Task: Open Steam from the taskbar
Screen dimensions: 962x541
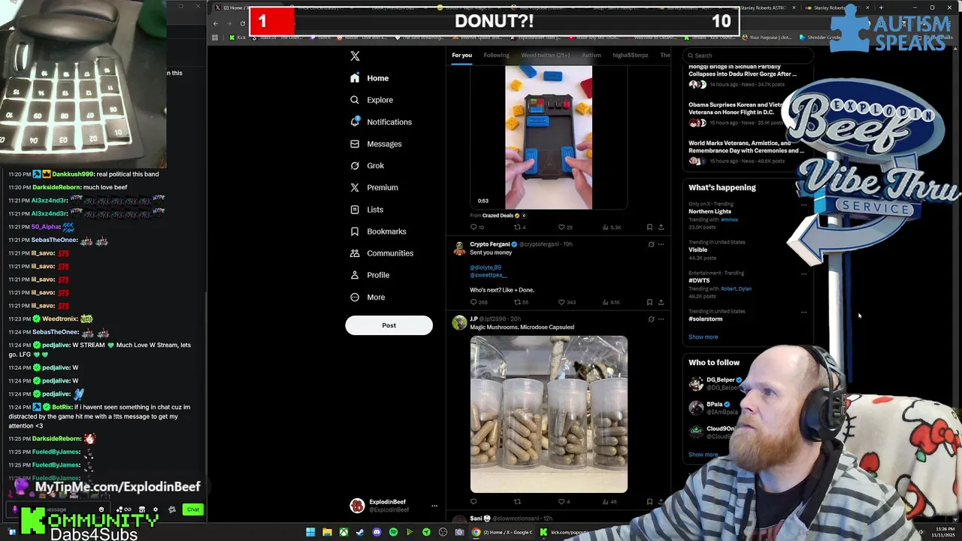Action: pos(360,532)
